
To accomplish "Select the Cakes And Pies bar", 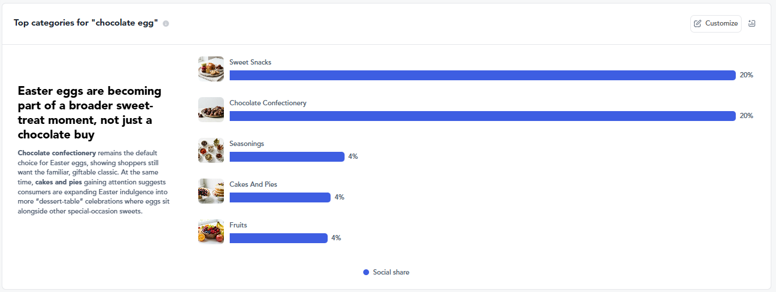I will click(x=280, y=197).
